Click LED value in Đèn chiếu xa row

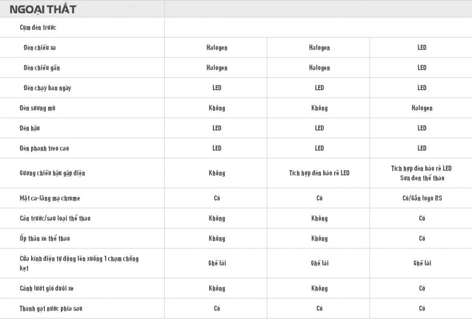421,48
